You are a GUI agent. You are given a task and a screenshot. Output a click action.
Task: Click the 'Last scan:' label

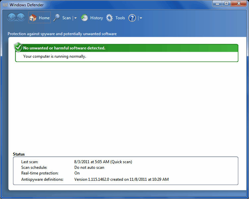click(30, 162)
